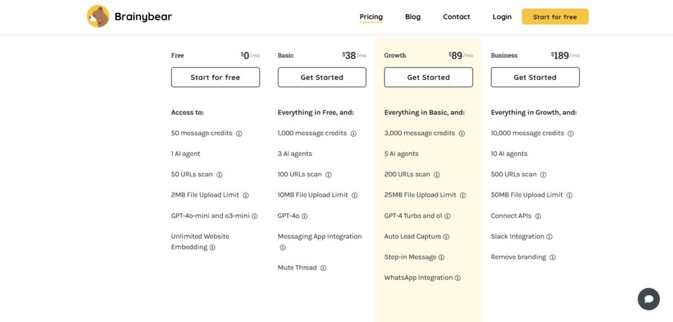Click the Brainybear bear logo

pos(98,16)
